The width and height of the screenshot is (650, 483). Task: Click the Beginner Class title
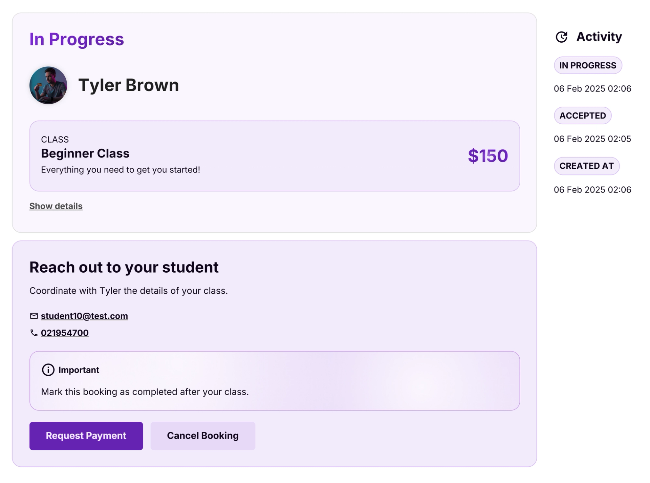[85, 153]
